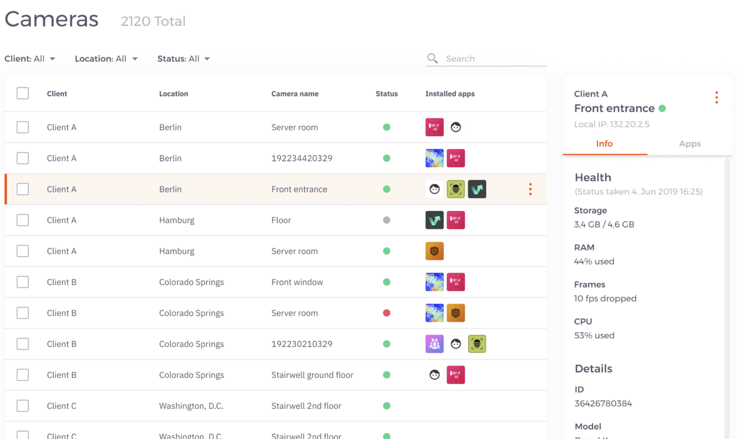
Task: Select the Info tab
Action: [604, 144]
